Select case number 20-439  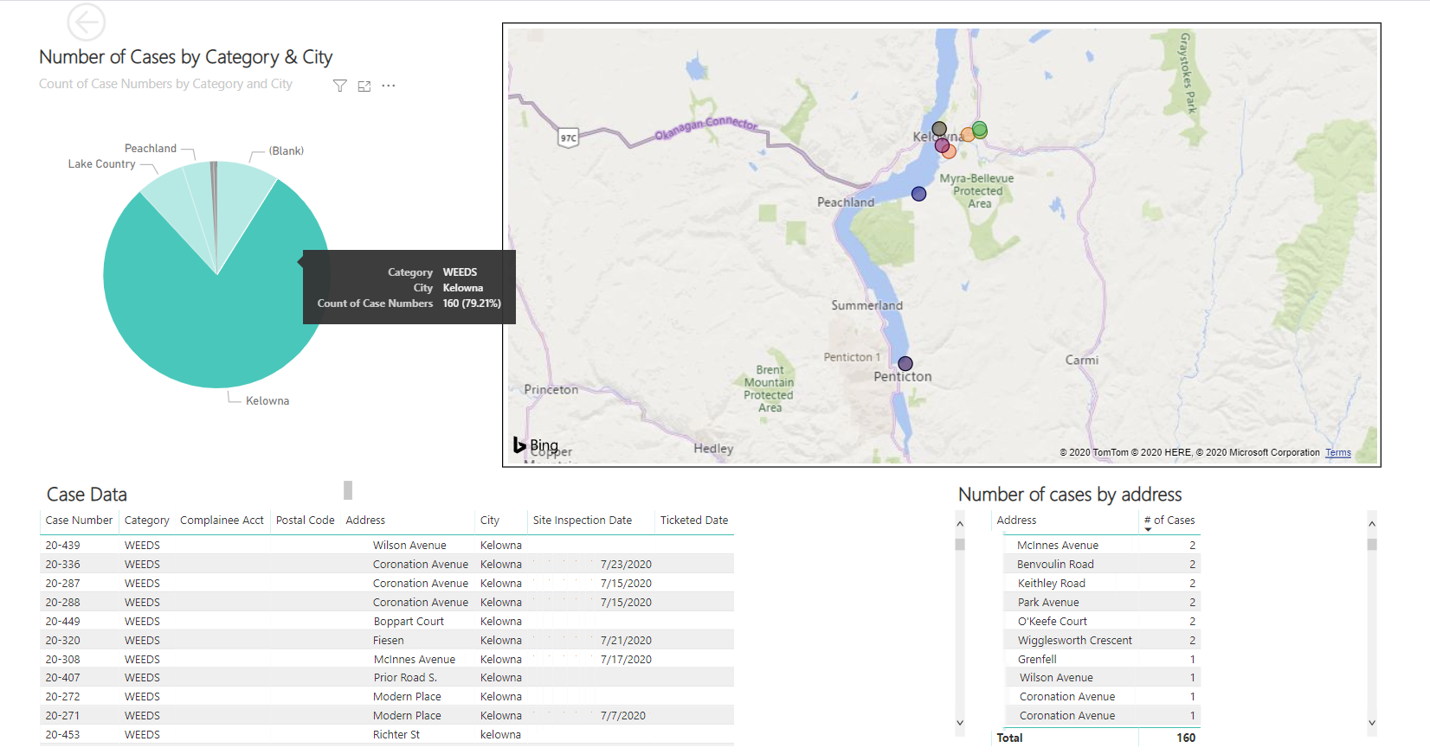[x=62, y=546]
